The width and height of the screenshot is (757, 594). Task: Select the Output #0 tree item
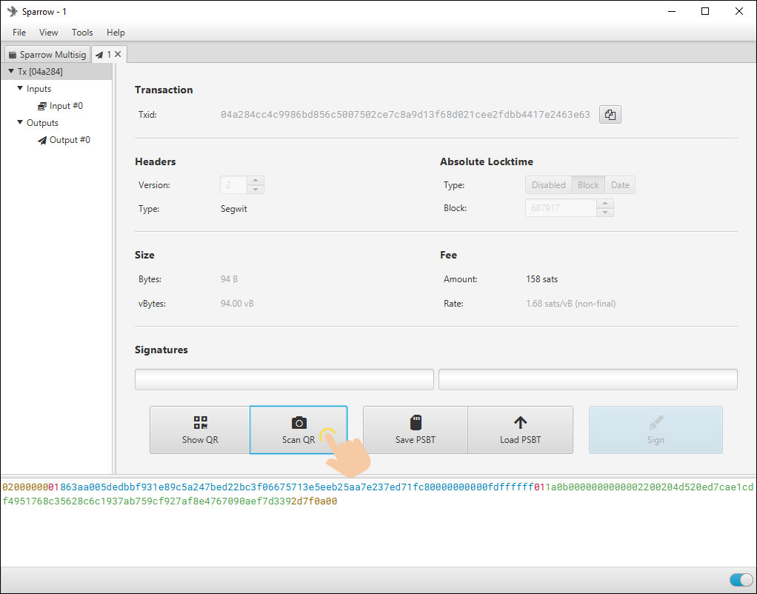[69, 140]
